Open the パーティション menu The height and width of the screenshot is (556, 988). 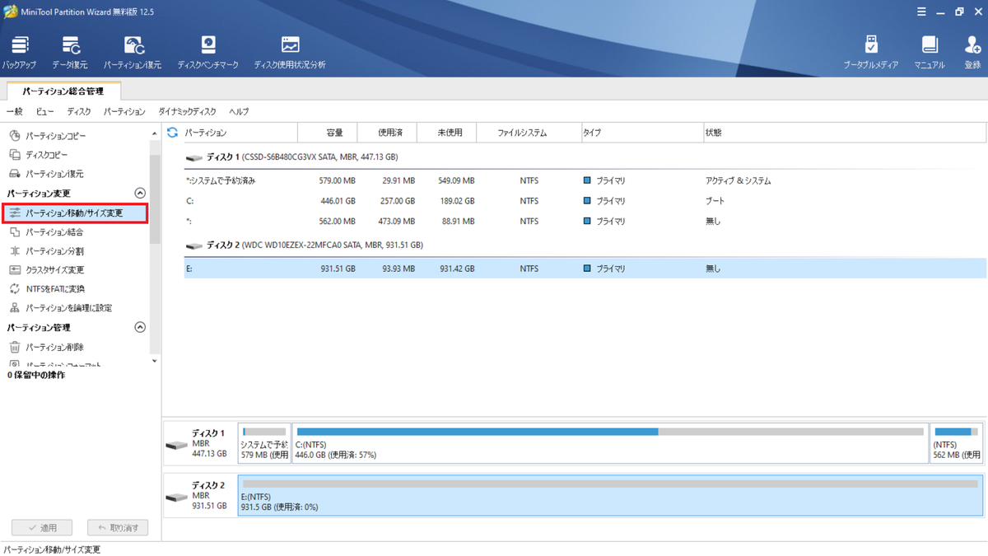(x=124, y=111)
